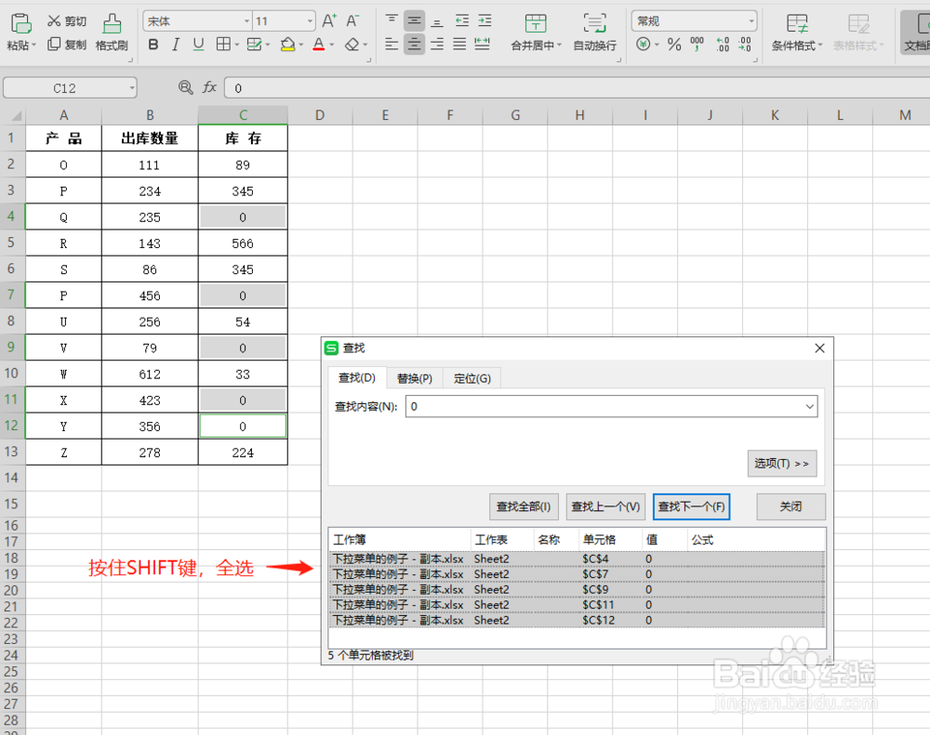Screen dimensions: 930x735
Task: Open the font name dropdown
Action: (246, 20)
